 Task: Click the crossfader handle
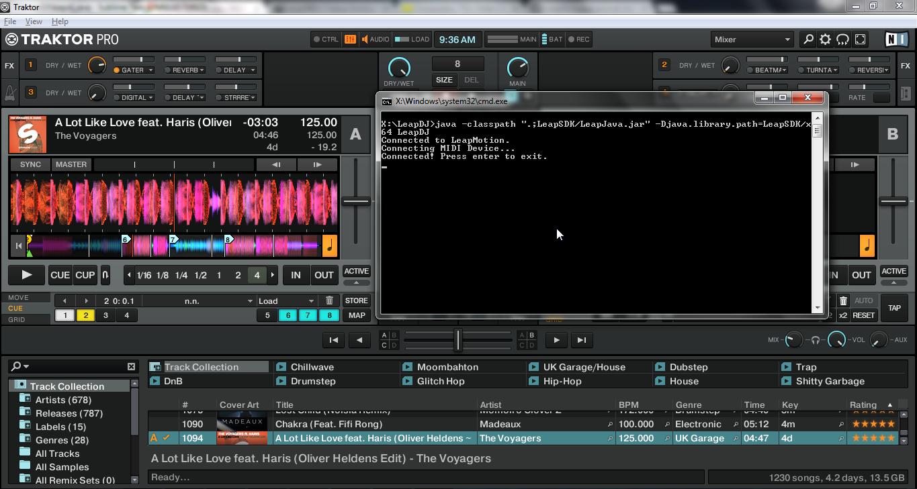pyautogui.click(x=458, y=340)
